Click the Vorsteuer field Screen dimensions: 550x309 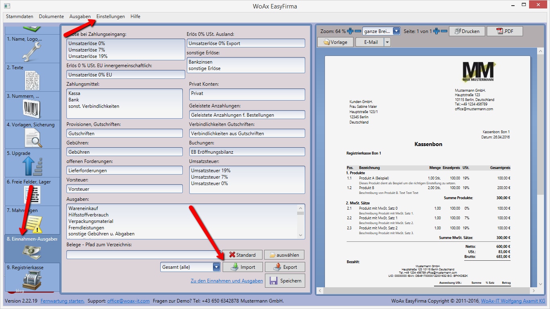point(124,189)
